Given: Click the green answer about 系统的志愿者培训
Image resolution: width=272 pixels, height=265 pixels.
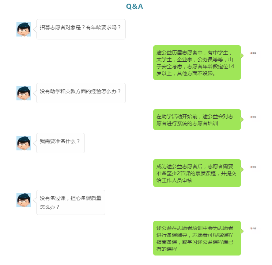Looking at the screenshot, I should tap(197, 119).
